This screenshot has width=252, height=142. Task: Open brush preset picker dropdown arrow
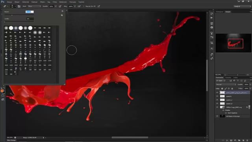click(15, 6)
